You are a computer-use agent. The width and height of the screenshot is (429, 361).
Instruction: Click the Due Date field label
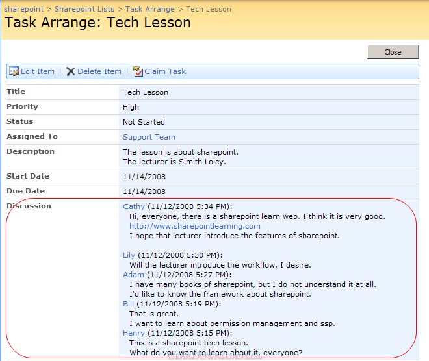pyautogui.click(x=26, y=191)
